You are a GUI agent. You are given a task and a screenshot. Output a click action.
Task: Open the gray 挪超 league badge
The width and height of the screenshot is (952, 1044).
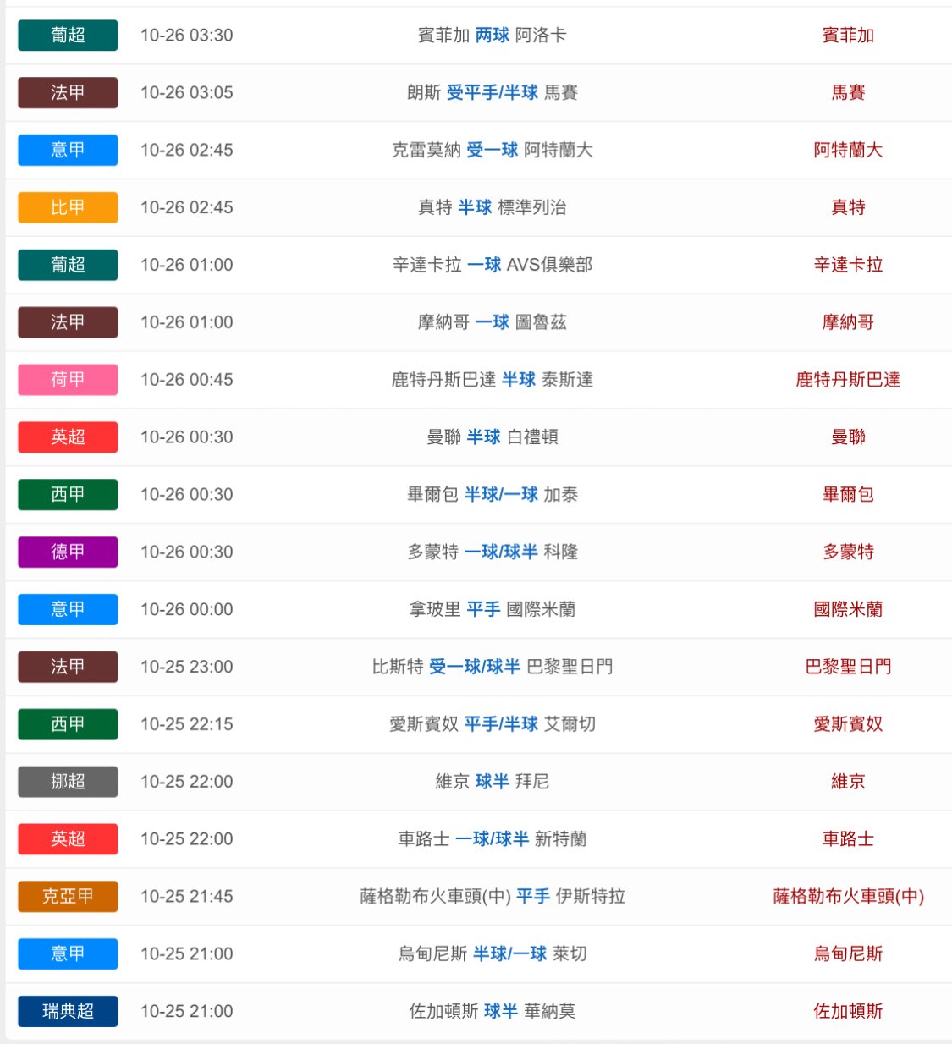pos(68,782)
